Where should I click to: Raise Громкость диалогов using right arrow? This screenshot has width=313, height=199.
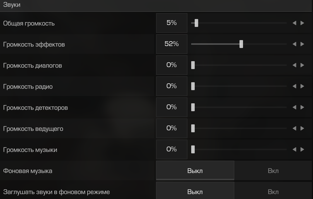pyautogui.click(x=302, y=65)
